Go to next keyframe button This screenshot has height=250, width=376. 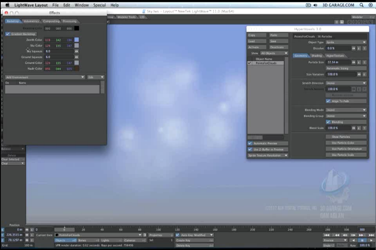point(362,235)
